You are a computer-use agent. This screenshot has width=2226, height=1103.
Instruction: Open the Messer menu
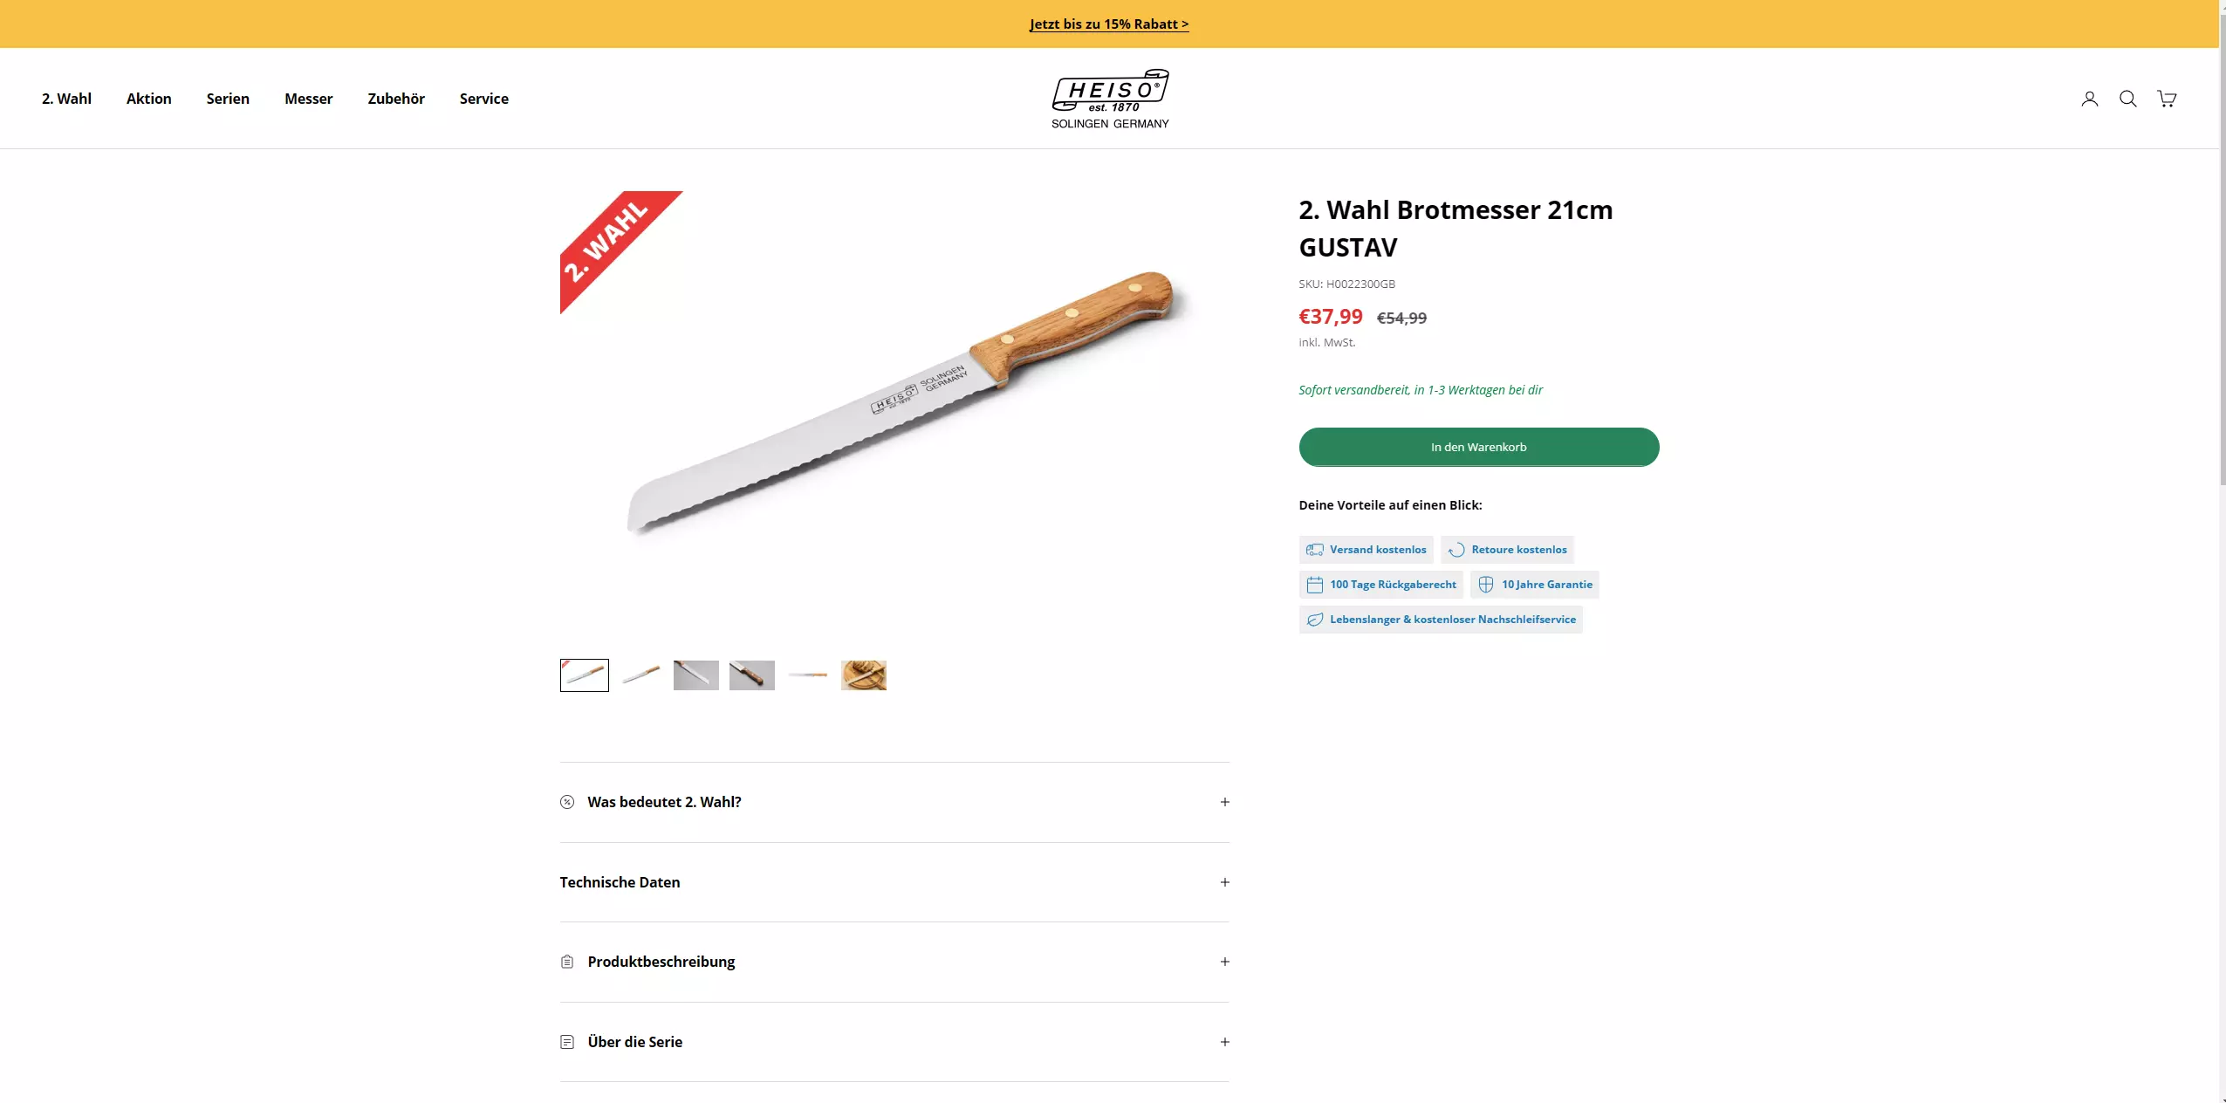[x=308, y=99]
